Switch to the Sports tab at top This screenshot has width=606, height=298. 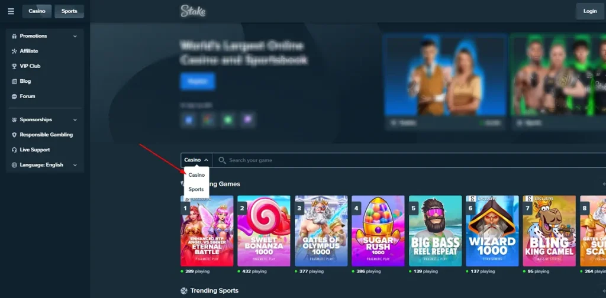point(69,11)
